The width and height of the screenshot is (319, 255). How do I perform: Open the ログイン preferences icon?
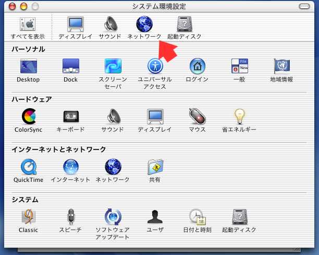tap(197, 66)
